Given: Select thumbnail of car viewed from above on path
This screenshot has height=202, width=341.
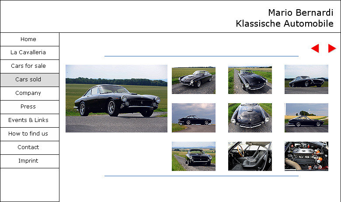Looking at the screenshot, I should pos(250,80).
